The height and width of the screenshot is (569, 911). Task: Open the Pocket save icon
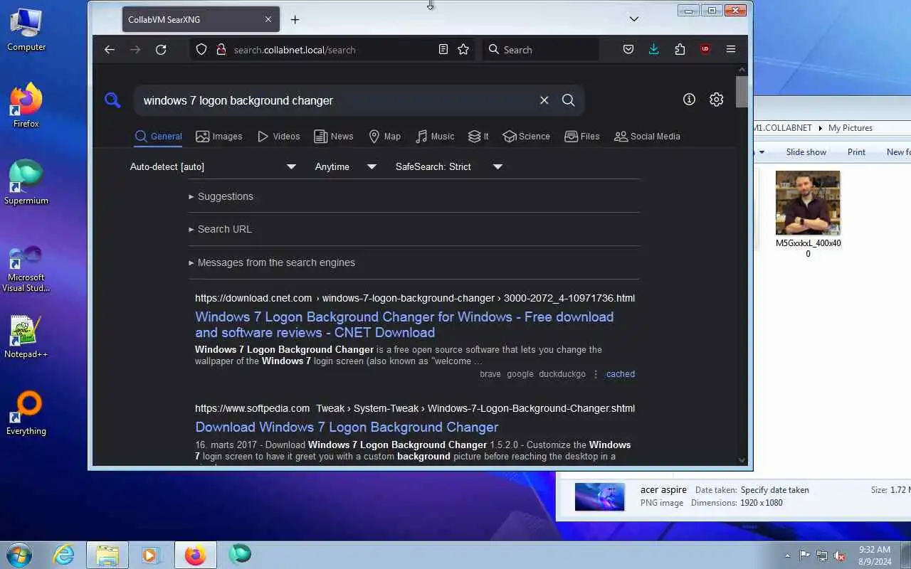(x=628, y=50)
